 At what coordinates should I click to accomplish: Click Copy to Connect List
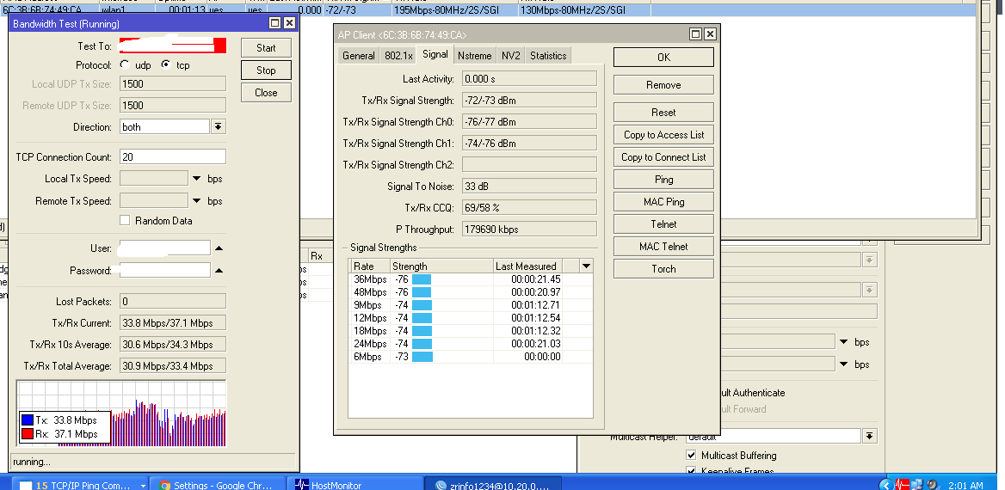coord(663,157)
